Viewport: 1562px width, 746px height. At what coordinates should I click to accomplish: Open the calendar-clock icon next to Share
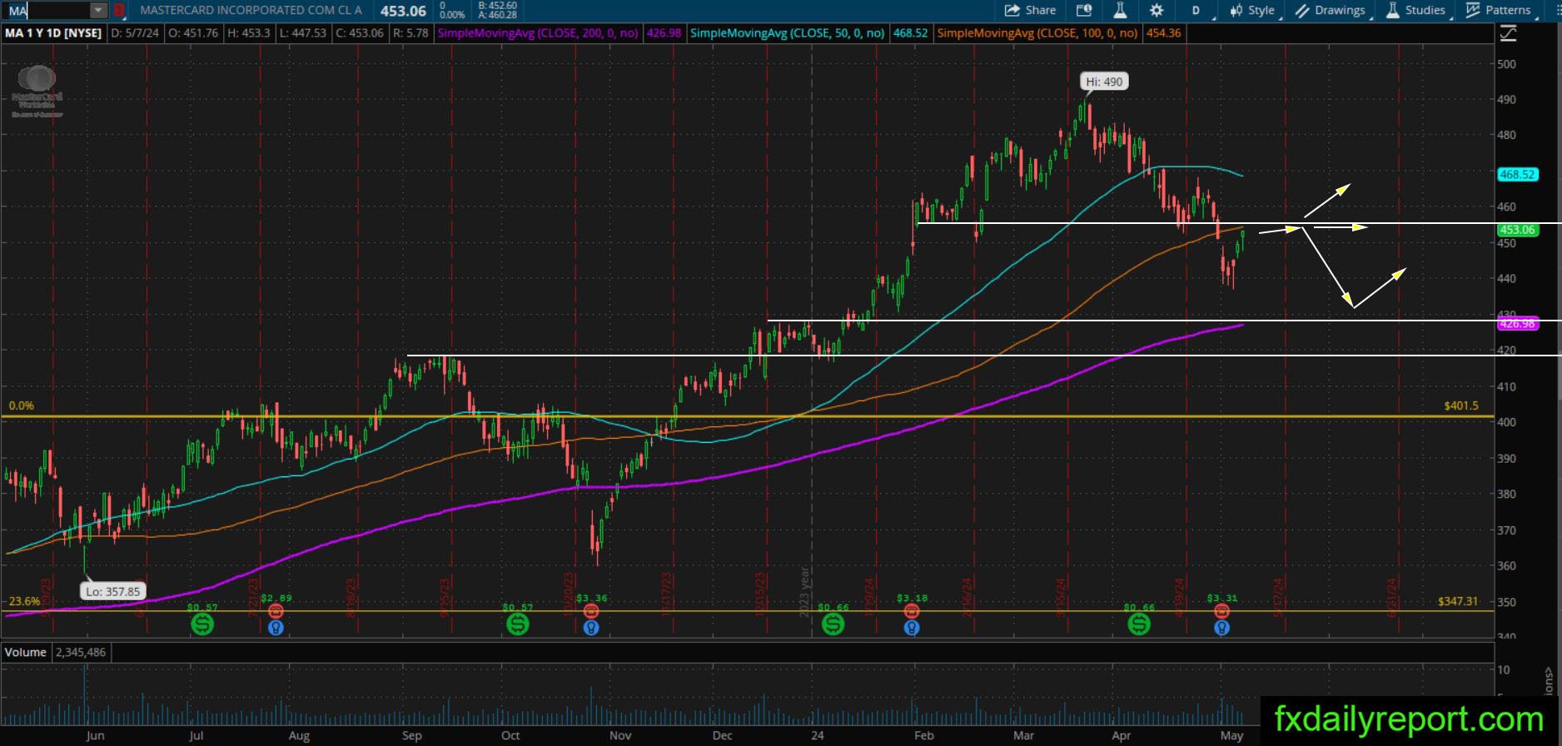[x=1083, y=10]
